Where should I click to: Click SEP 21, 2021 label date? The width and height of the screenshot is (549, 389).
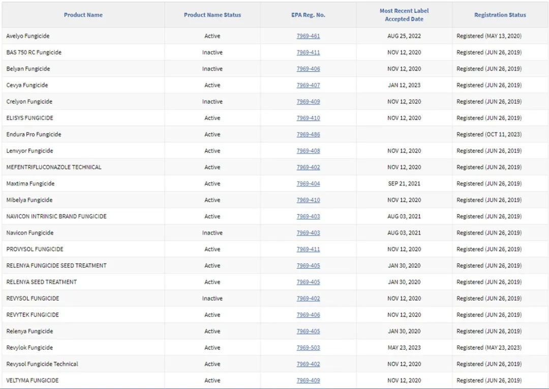(x=404, y=184)
